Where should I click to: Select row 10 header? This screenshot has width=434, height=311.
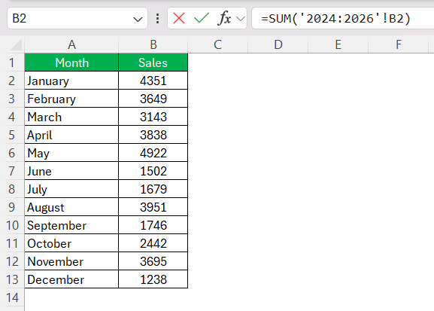(x=11, y=225)
